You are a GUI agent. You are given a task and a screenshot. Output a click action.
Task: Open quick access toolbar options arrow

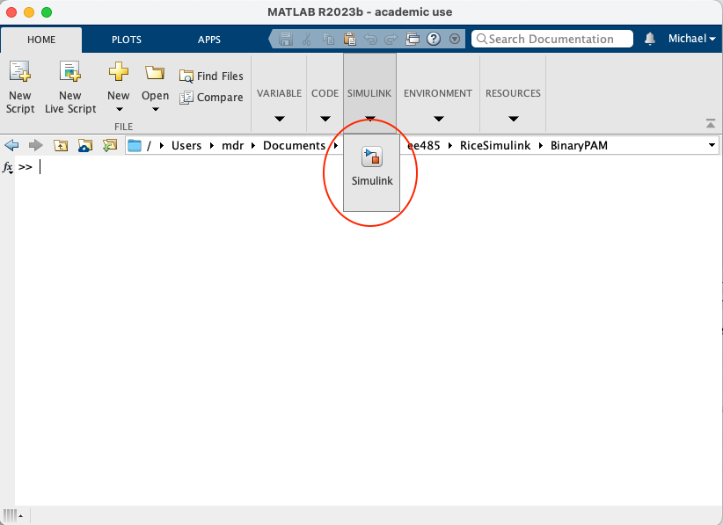[455, 39]
